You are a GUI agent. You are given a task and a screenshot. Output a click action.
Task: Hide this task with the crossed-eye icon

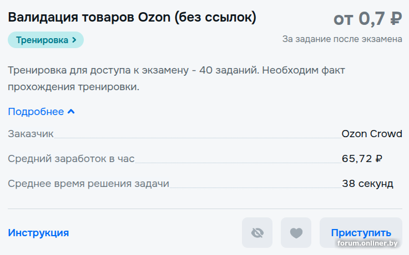click(257, 233)
